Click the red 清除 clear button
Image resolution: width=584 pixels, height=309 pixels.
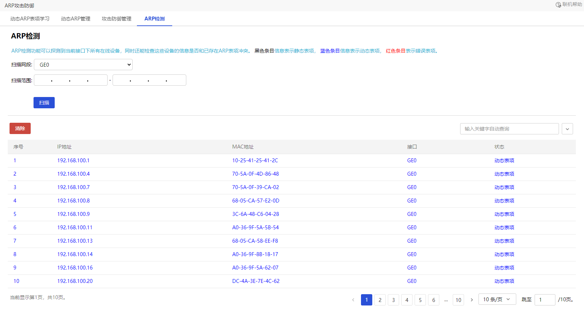(20, 128)
